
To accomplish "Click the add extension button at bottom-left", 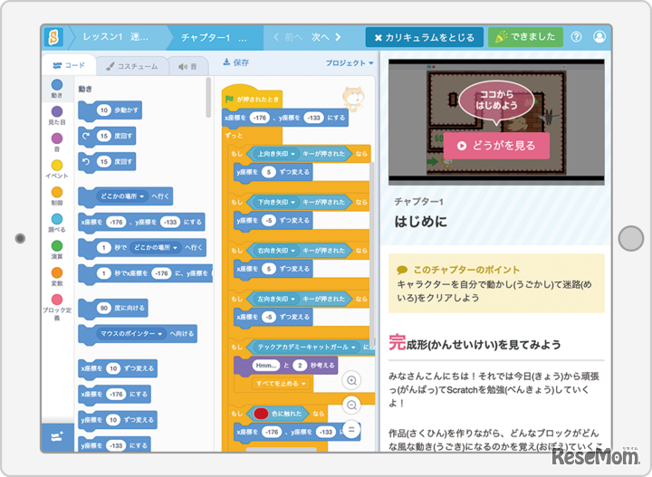I will coord(57,437).
